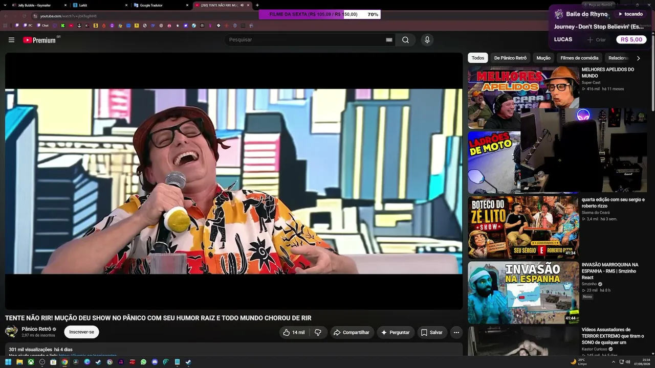Open the Skema do Ceará channel name
The width and height of the screenshot is (655, 368).
(596, 212)
